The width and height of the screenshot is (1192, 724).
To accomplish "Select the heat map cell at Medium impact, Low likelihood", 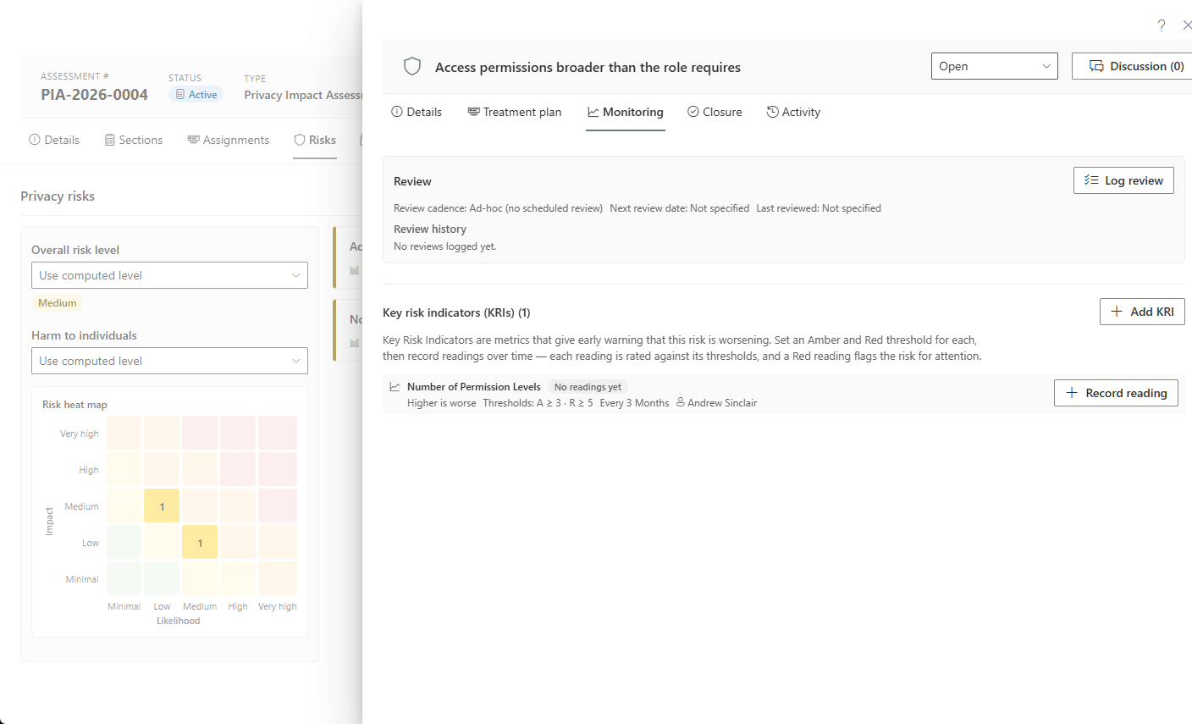I will pos(162,506).
